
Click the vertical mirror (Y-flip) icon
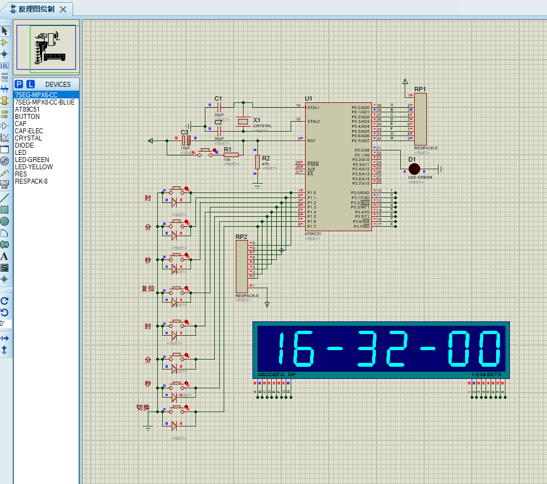[4, 350]
